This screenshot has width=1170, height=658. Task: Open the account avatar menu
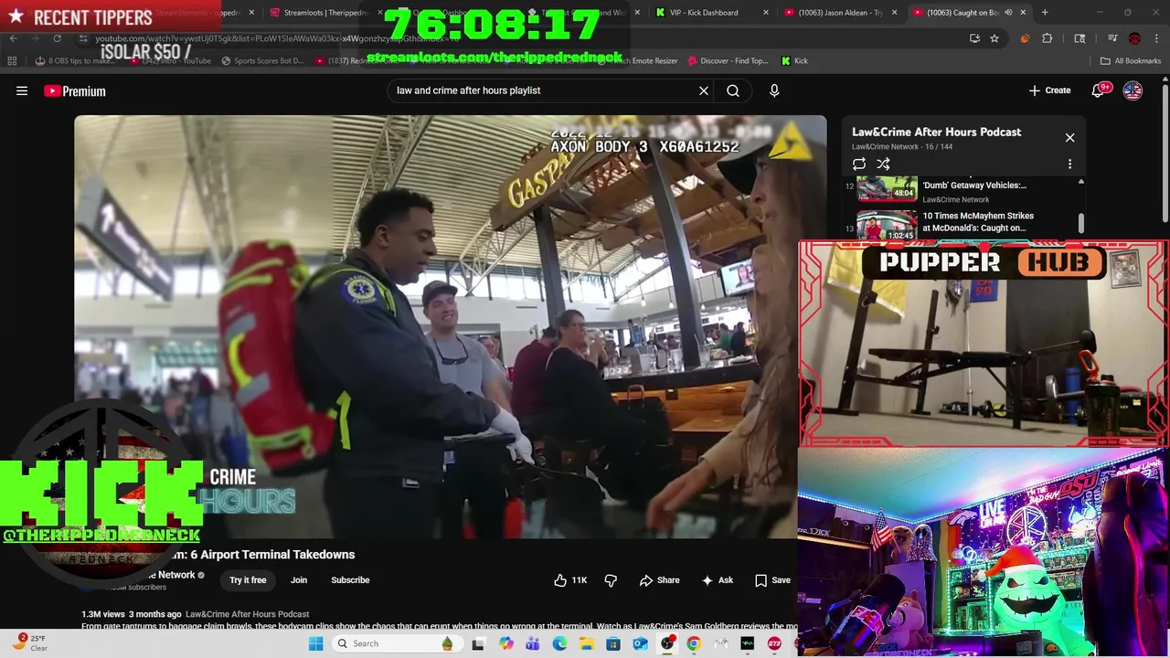pos(1133,90)
